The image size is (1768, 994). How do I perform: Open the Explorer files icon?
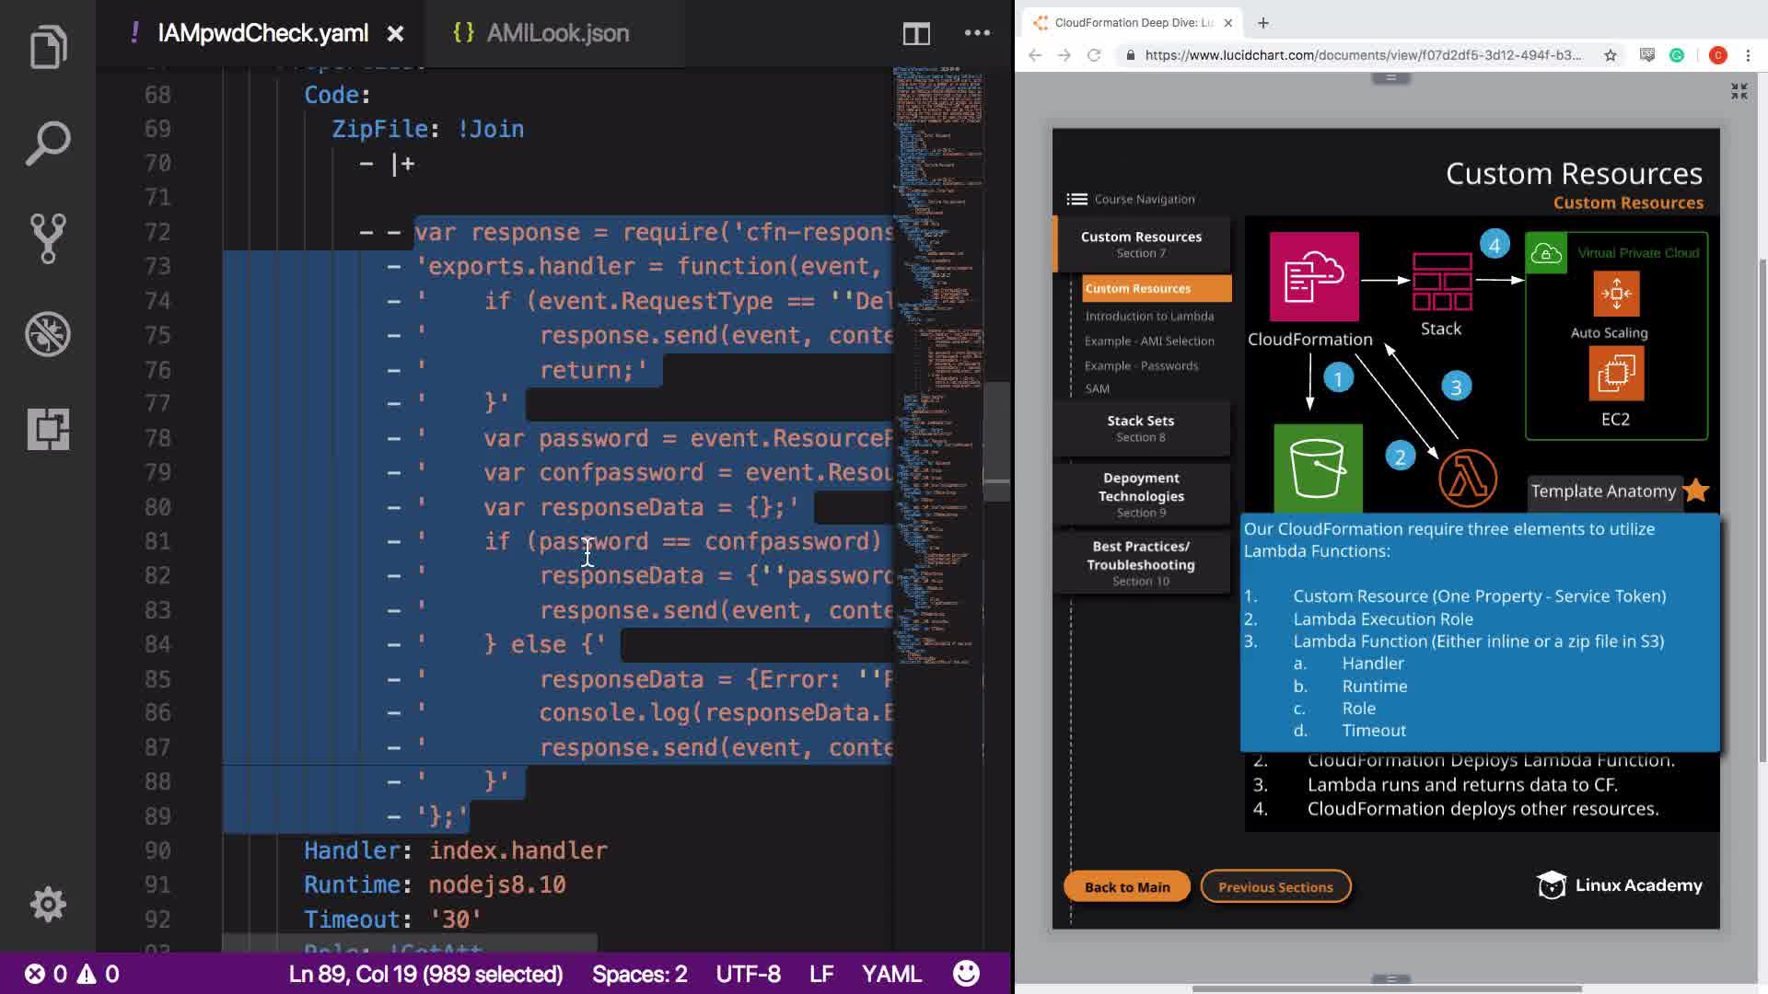tap(48, 48)
